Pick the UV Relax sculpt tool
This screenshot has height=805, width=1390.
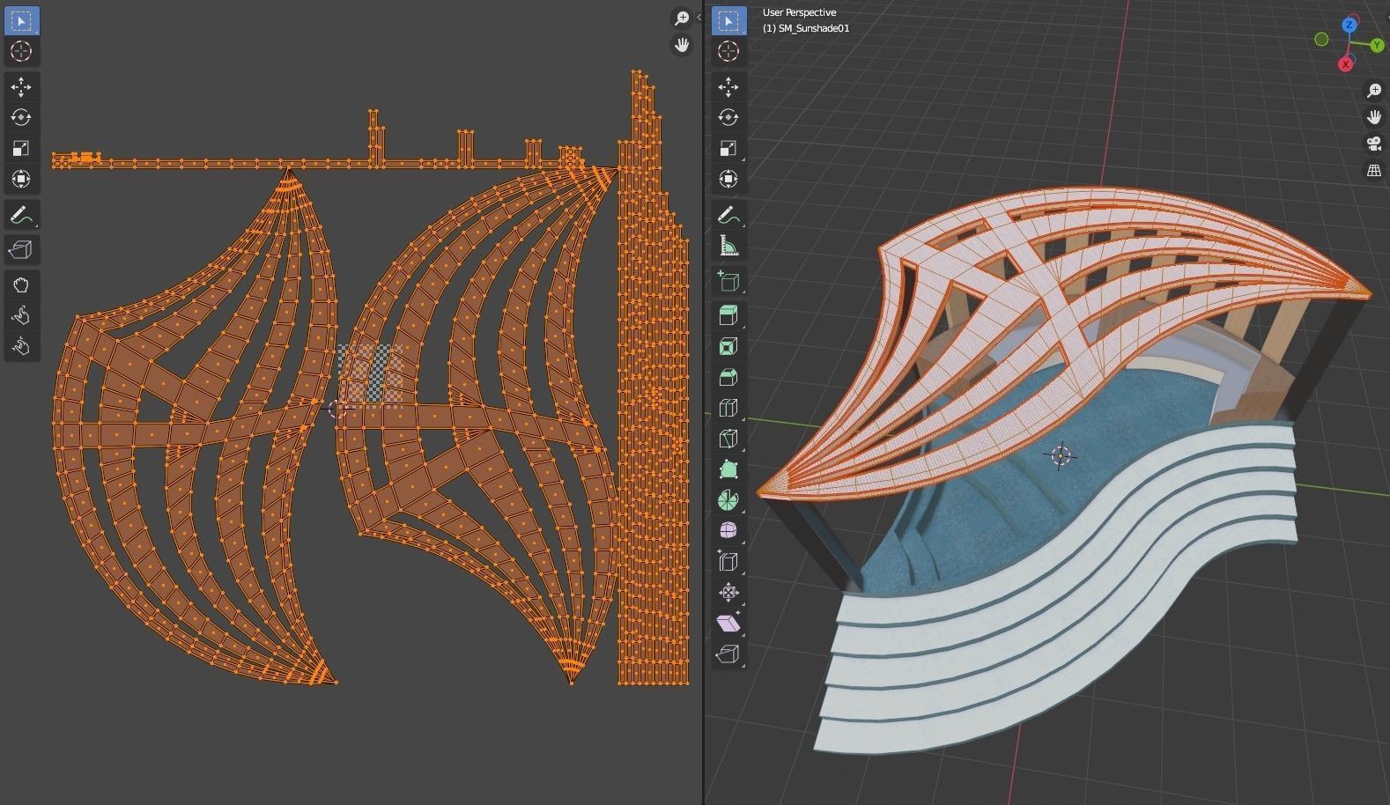point(21,316)
